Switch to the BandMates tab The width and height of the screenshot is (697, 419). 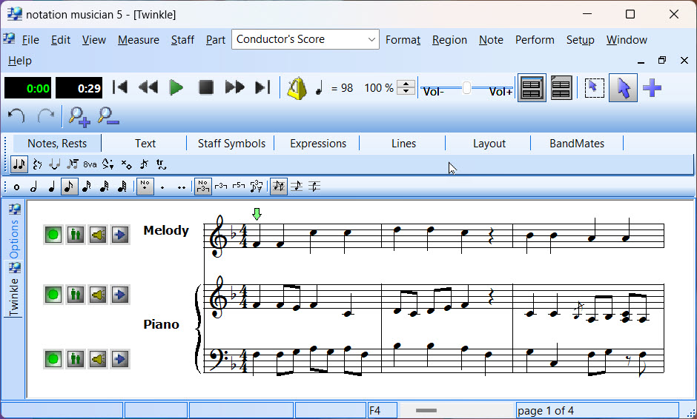(x=577, y=144)
